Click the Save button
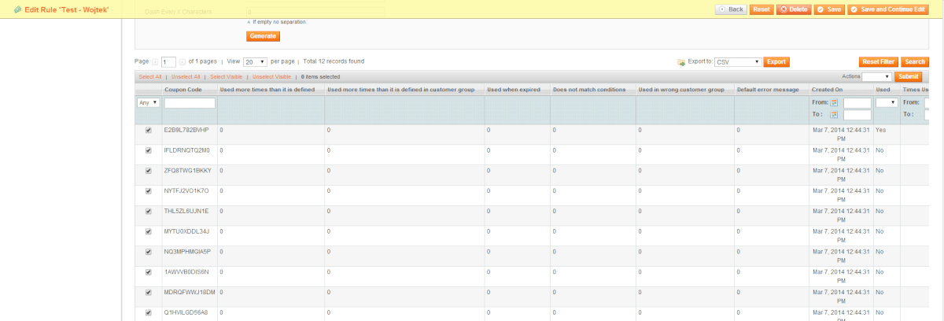The width and height of the screenshot is (944, 321). 830,9
